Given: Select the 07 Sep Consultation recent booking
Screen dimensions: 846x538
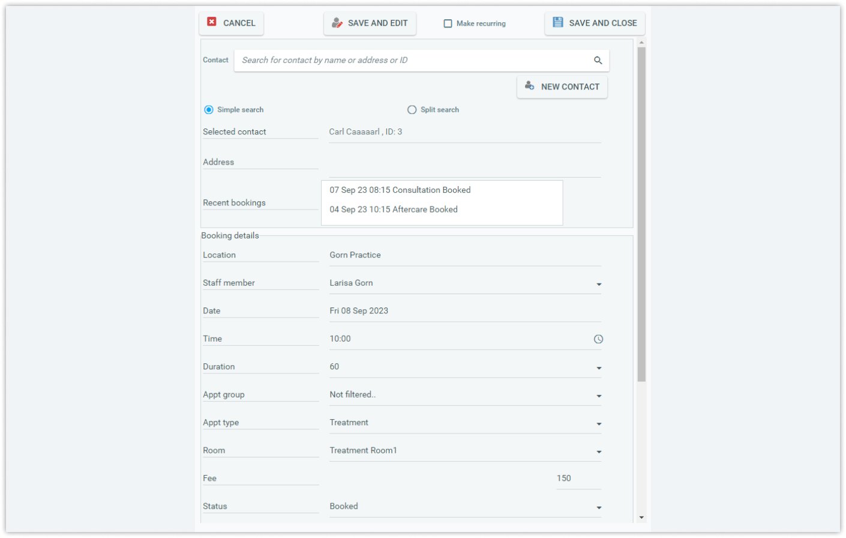Looking at the screenshot, I should tap(400, 190).
